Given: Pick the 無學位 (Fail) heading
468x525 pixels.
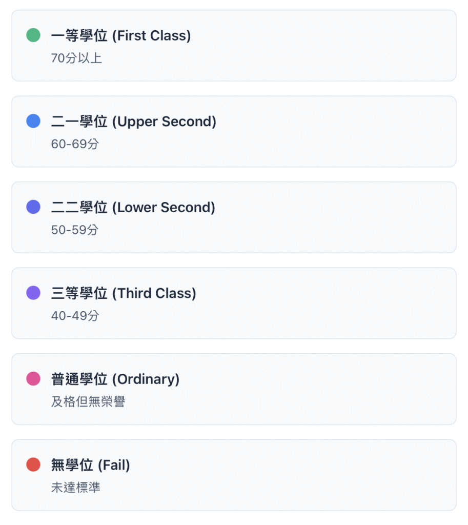Looking at the screenshot, I should [91, 466].
